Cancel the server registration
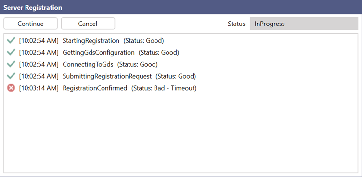Viewport: 362px width, 177px height. [x=88, y=24]
